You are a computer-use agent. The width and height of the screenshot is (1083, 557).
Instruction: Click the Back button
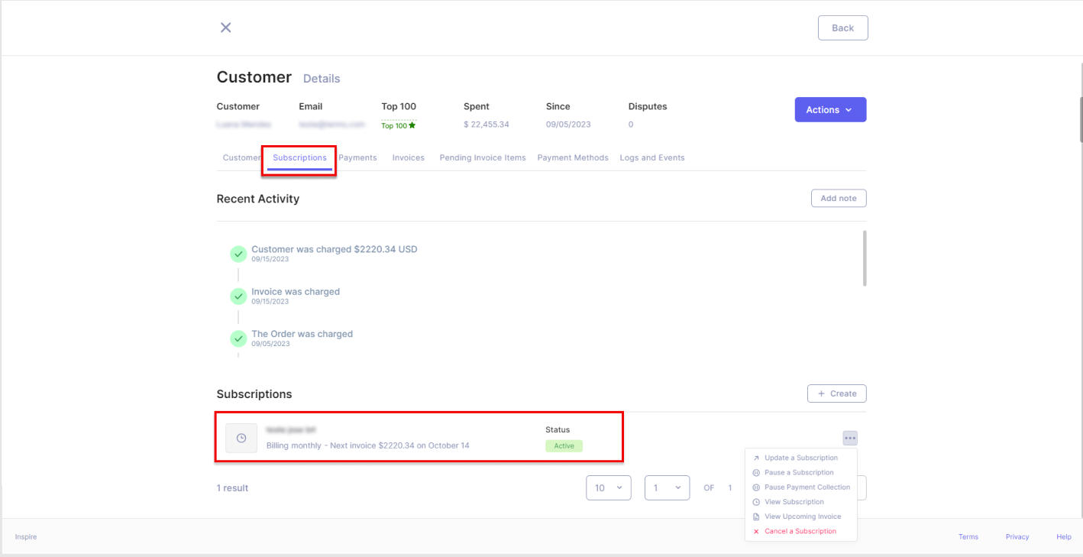point(842,28)
